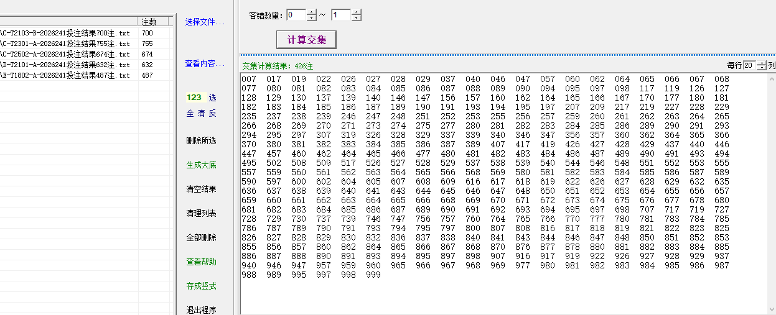Click the number 555 in the results
776x315 pixels.
(x=722, y=163)
